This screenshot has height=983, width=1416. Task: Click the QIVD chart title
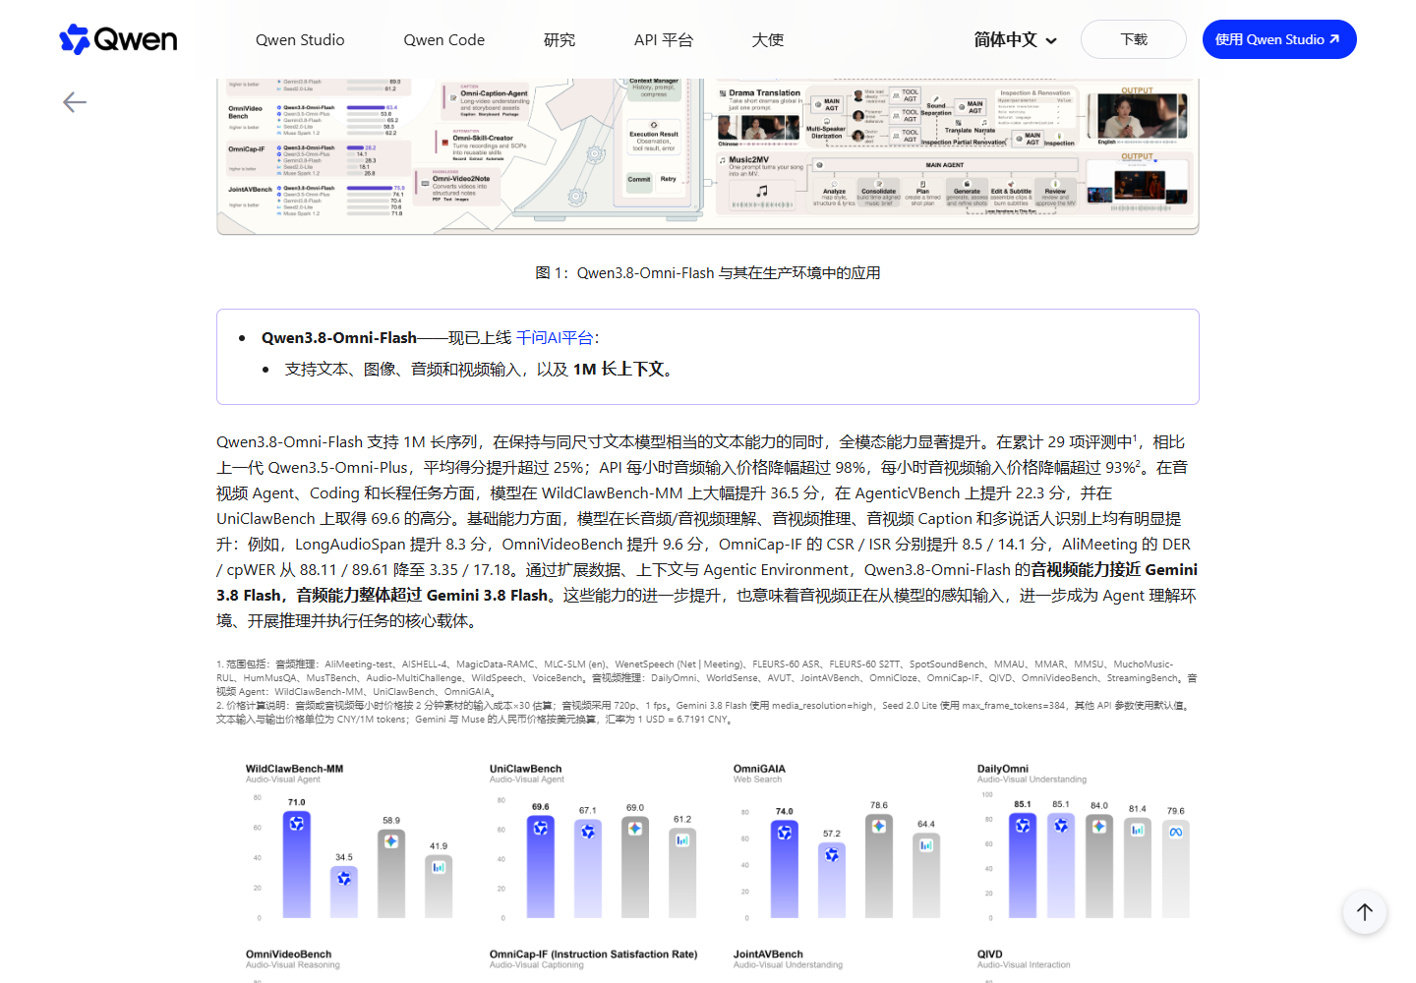pos(990,954)
